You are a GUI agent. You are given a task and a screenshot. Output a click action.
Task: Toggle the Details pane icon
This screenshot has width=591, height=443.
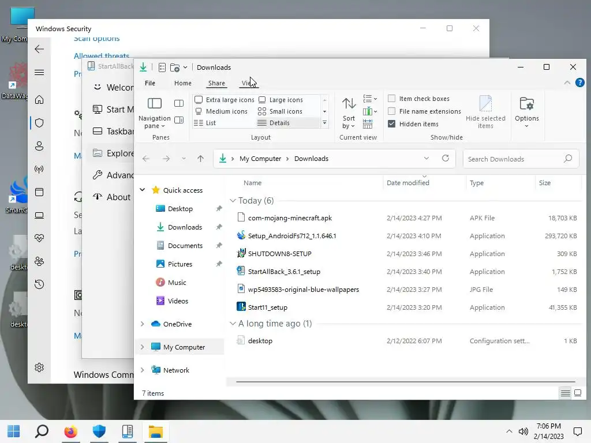pos(179,120)
